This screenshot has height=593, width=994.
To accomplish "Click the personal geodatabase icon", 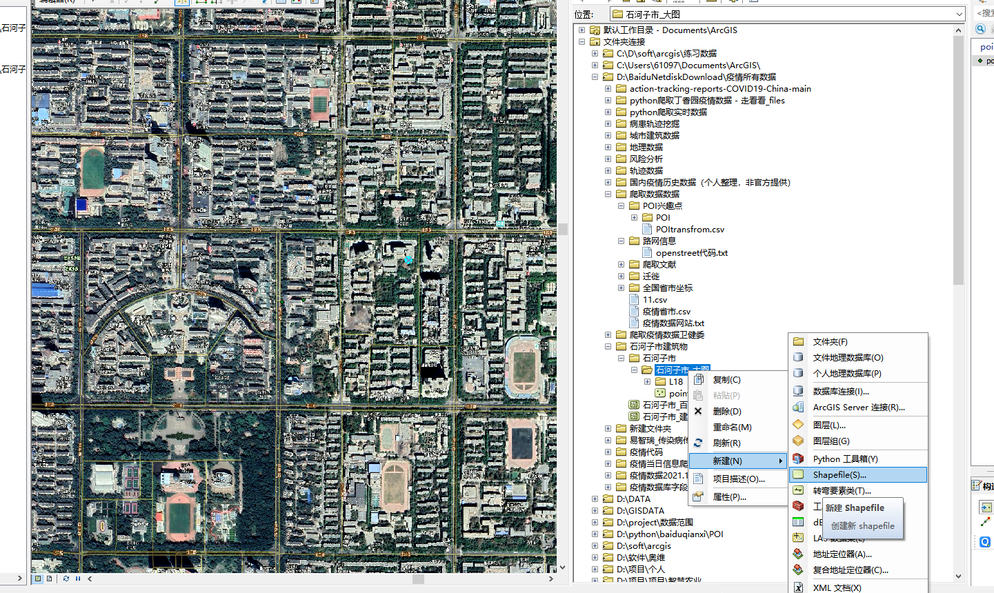I will [799, 373].
